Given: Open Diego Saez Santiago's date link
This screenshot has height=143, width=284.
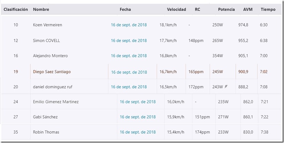Looking at the screenshot, I should click(x=129, y=72).
